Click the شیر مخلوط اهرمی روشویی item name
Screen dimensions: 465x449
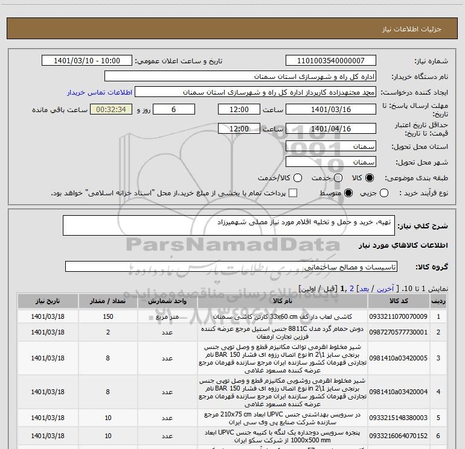point(283,392)
